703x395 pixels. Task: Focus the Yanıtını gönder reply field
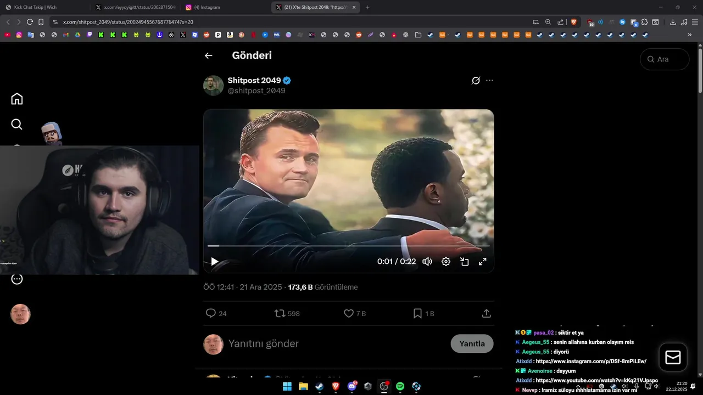[264, 343]
